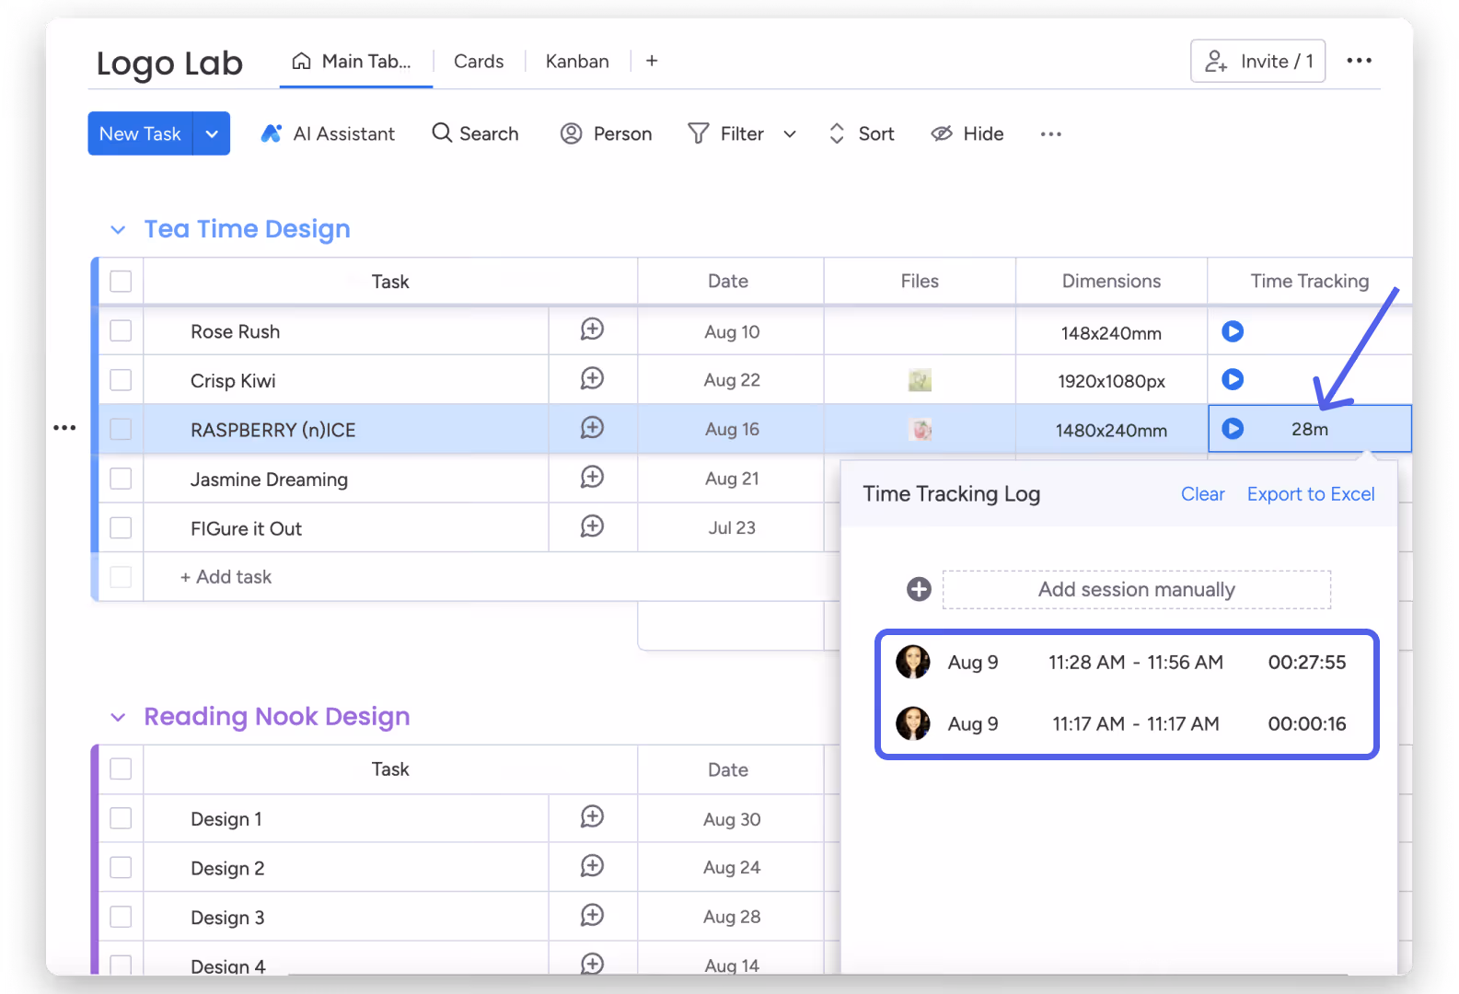Open more toolbar options ellipsis
This screenshot has width=1459, height=994.
point(1050,134)
